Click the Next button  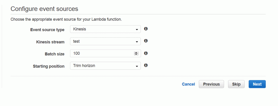pyautogui.click(x=257, y=84)
